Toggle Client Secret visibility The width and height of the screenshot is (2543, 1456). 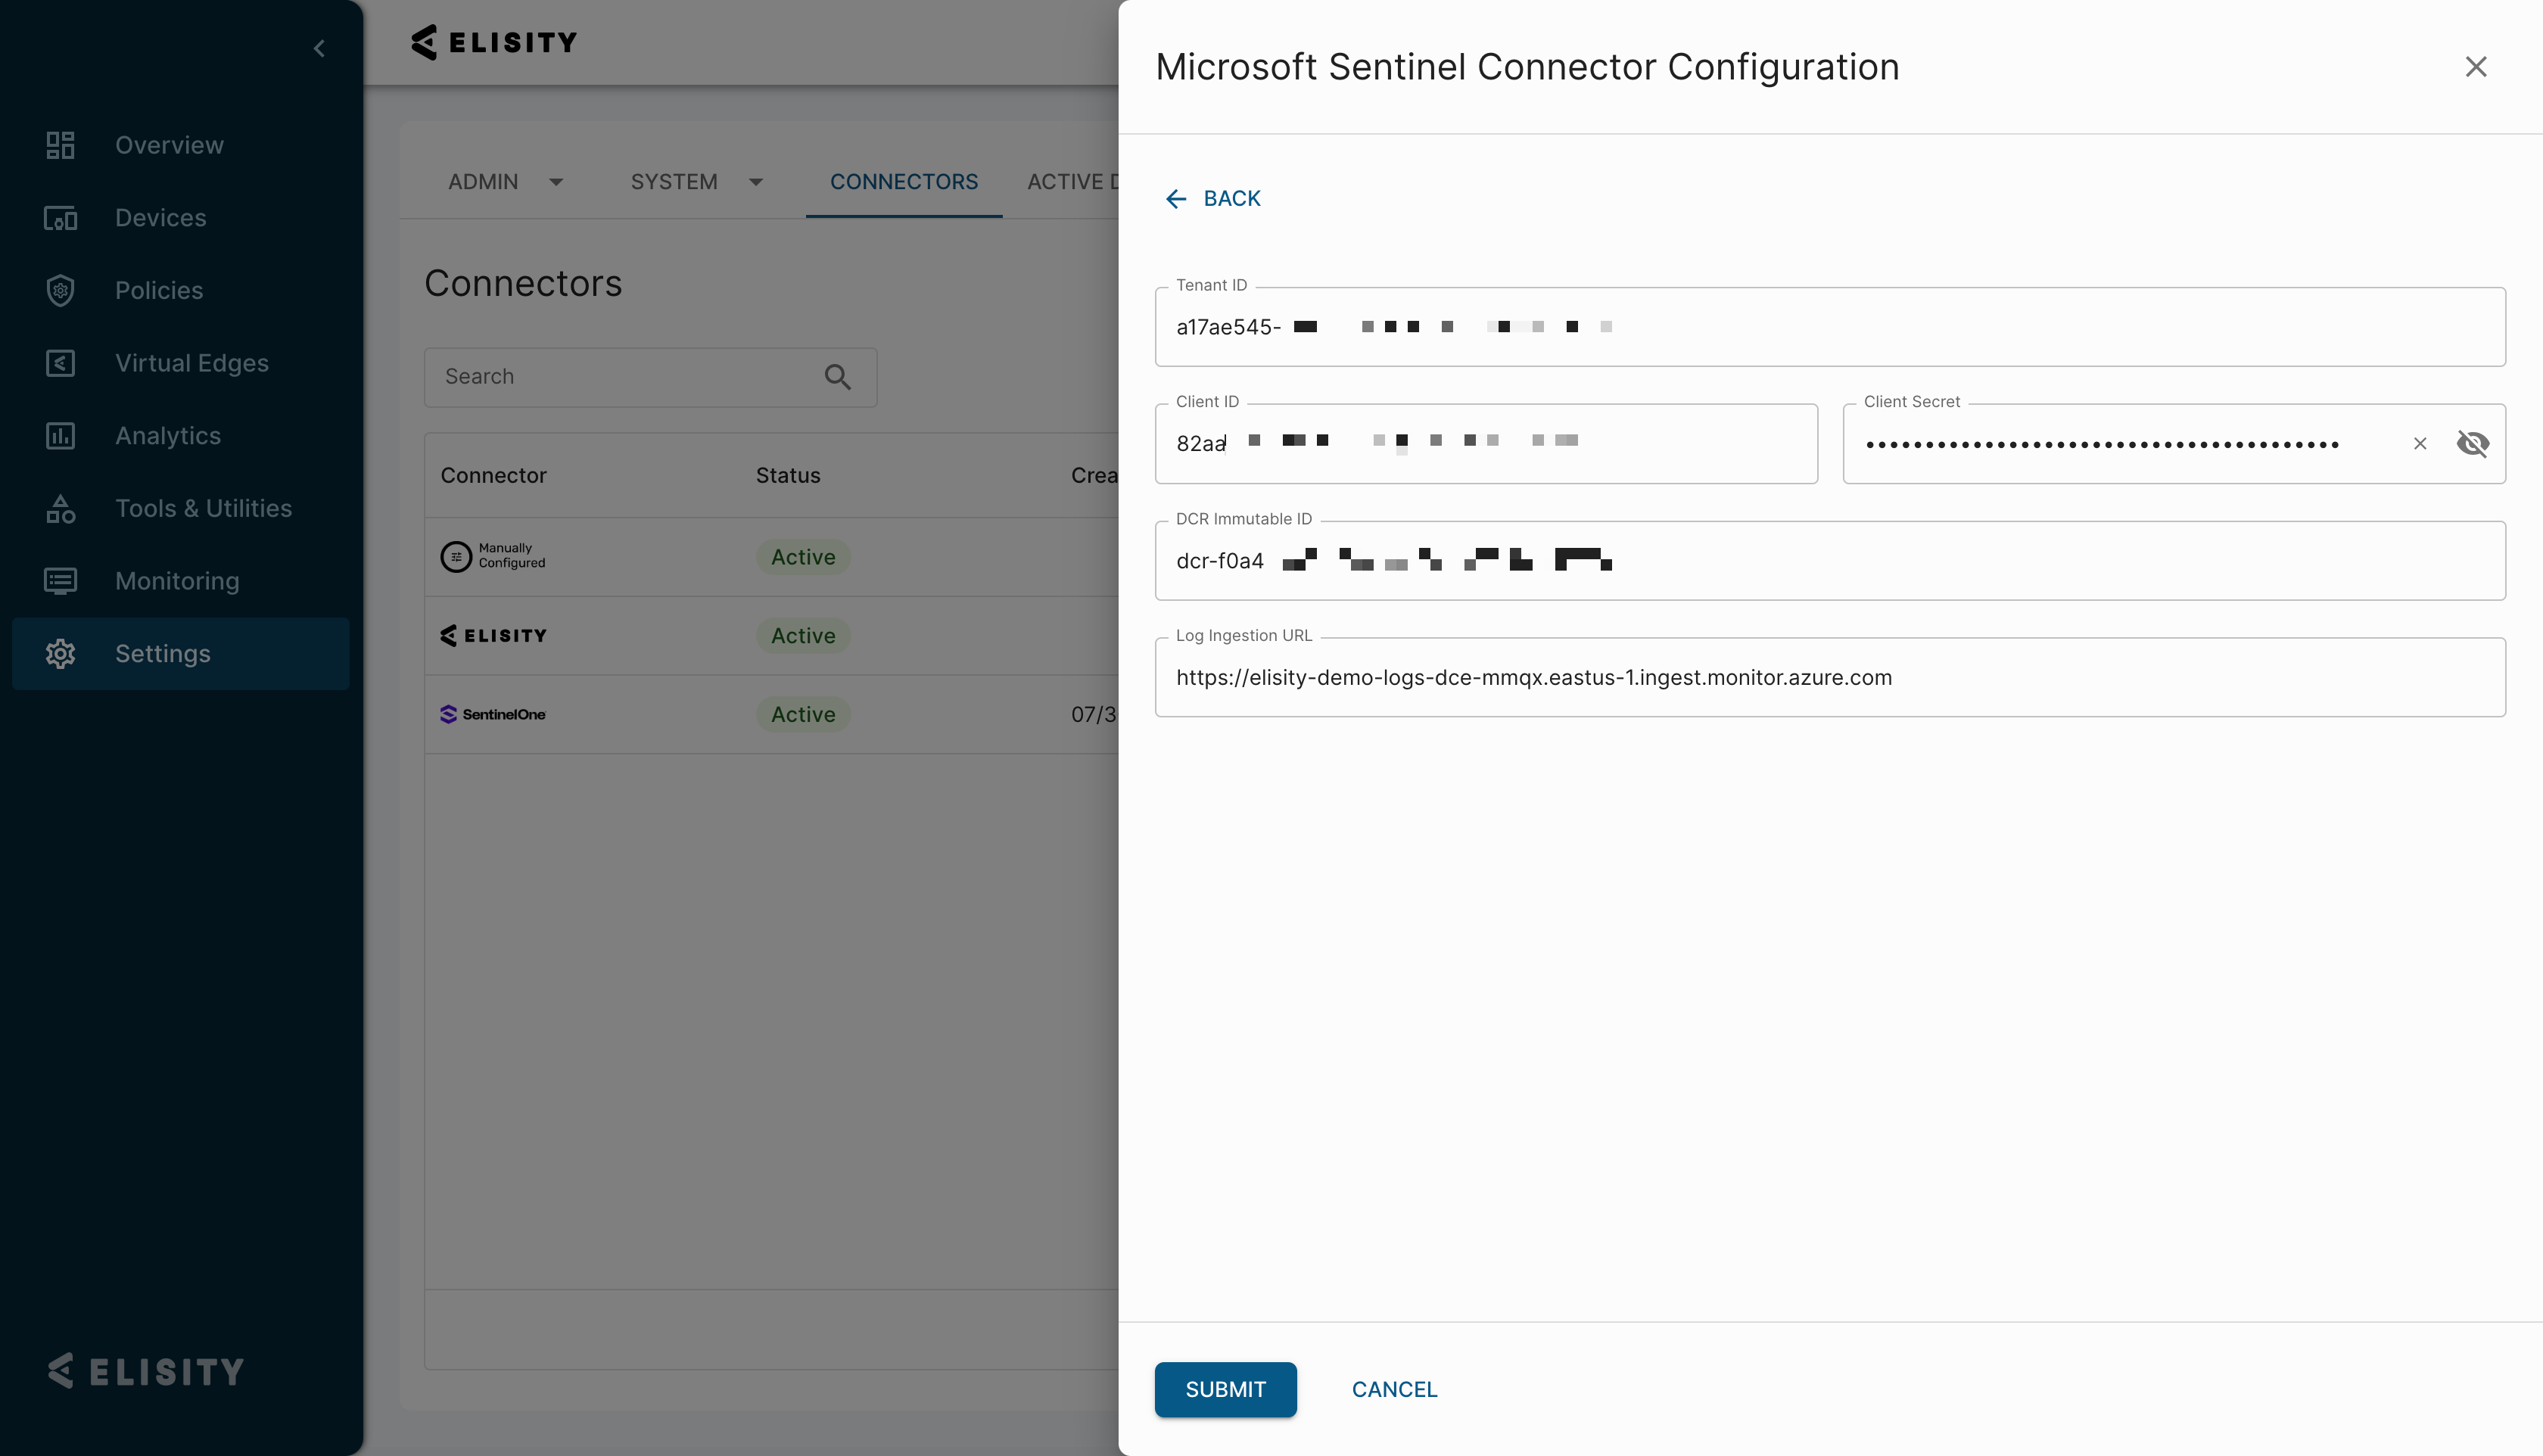point(2472,443)
